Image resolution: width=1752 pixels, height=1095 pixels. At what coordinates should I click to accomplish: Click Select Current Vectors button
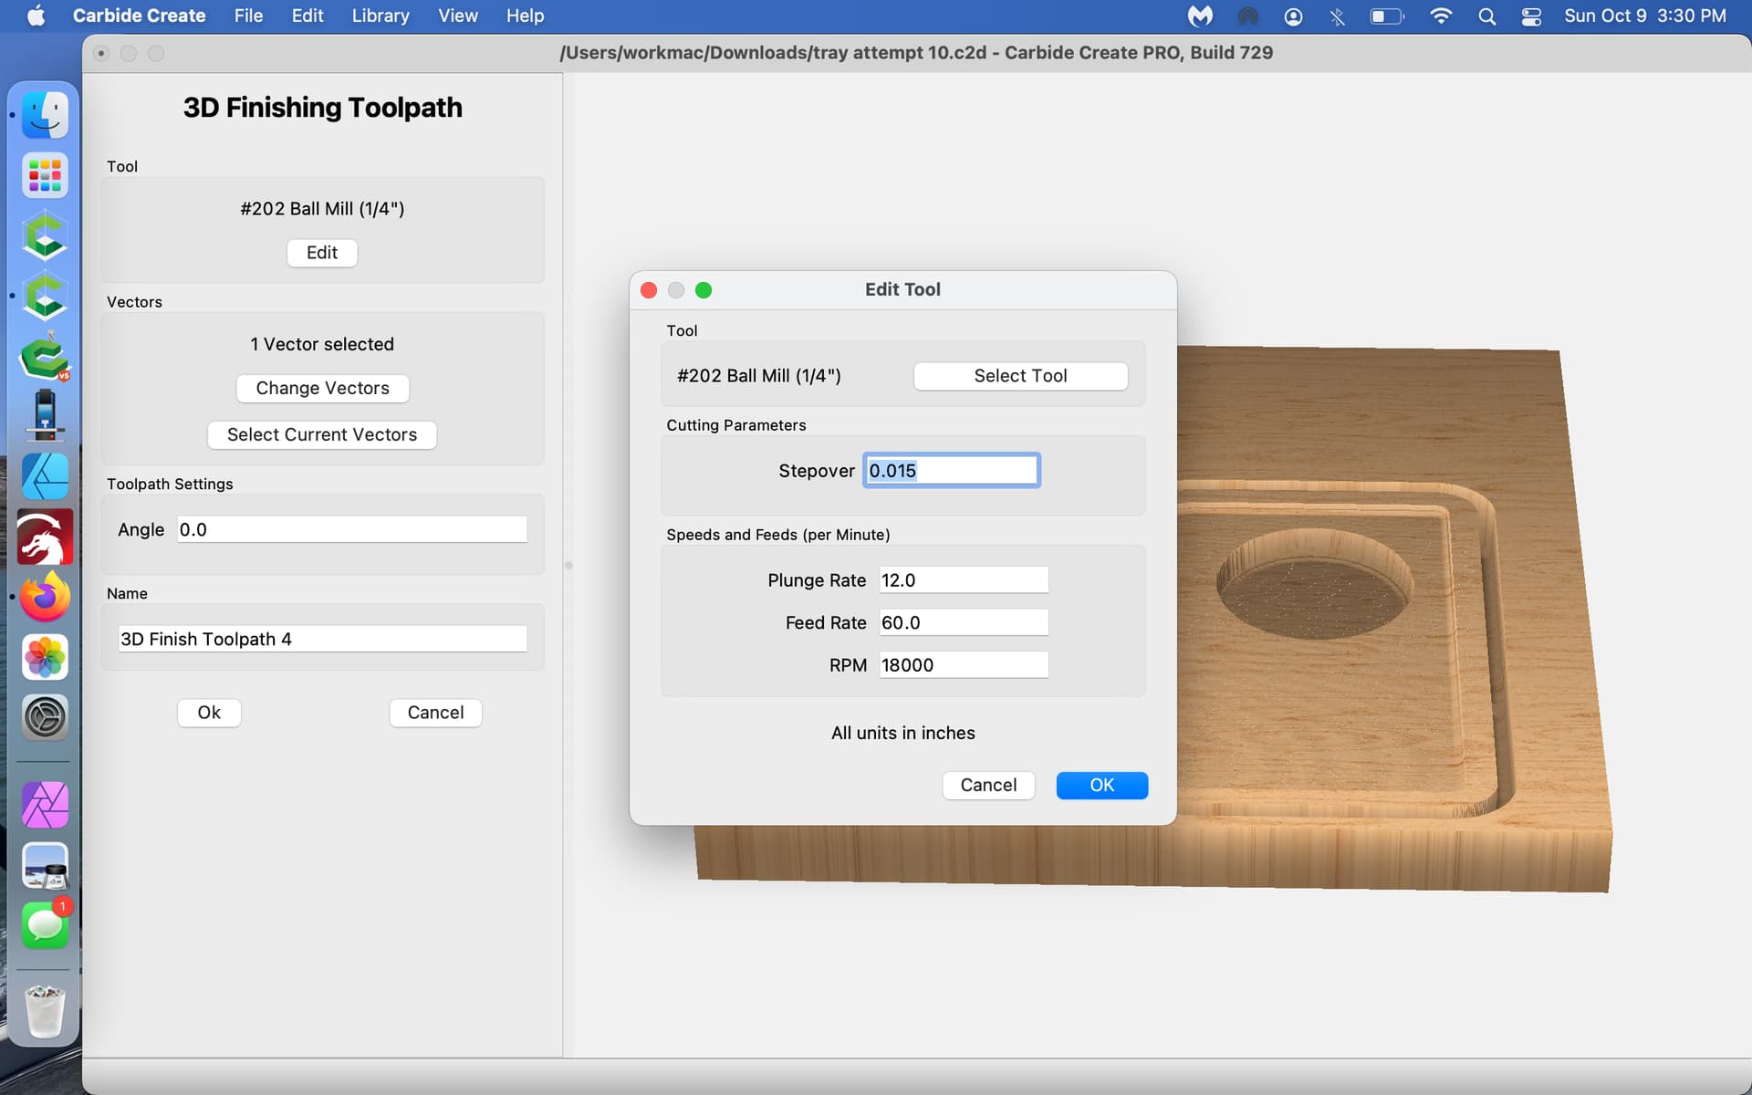coord(322,434)
